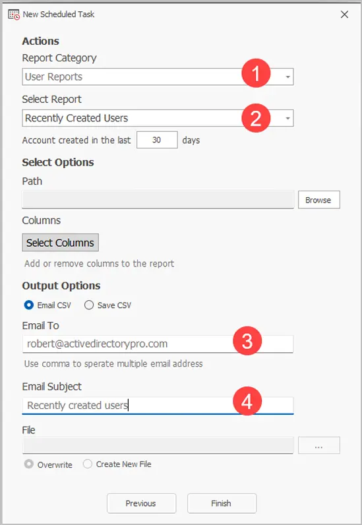Click the 'Use comma to sperate multiple email address' hint
Viewport: 362px width, 525px height.
tap(113, 363)
